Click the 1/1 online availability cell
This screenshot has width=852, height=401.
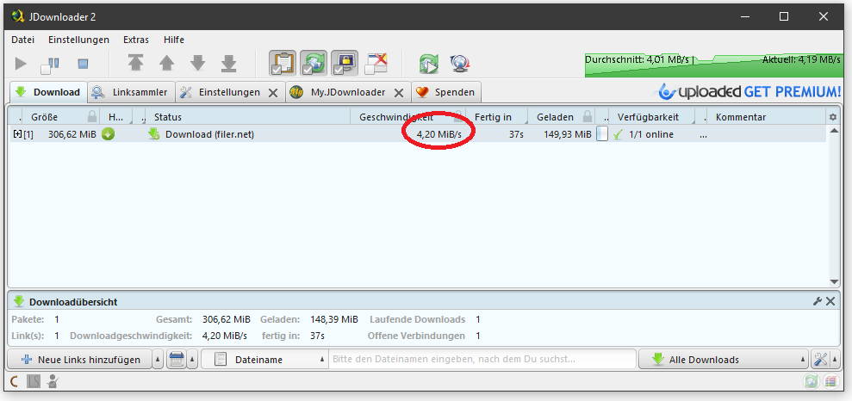(651, 134)
